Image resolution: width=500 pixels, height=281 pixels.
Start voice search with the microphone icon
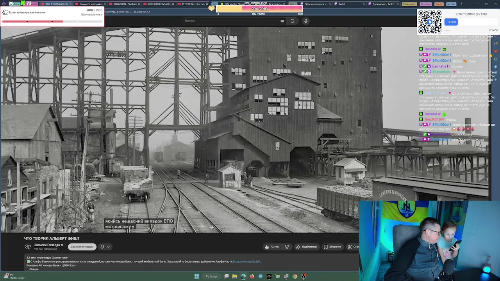tap(306, 21)
